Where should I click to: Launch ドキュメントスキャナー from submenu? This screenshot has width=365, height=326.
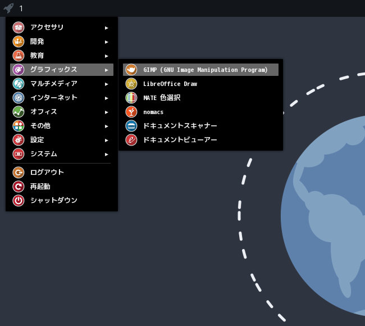point(200,126)
